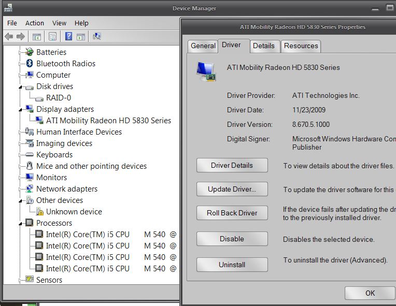Click Show/Hide Action Pane toolbar icon
This screenshot has width=396, height=306.
[x=81, y=37]
